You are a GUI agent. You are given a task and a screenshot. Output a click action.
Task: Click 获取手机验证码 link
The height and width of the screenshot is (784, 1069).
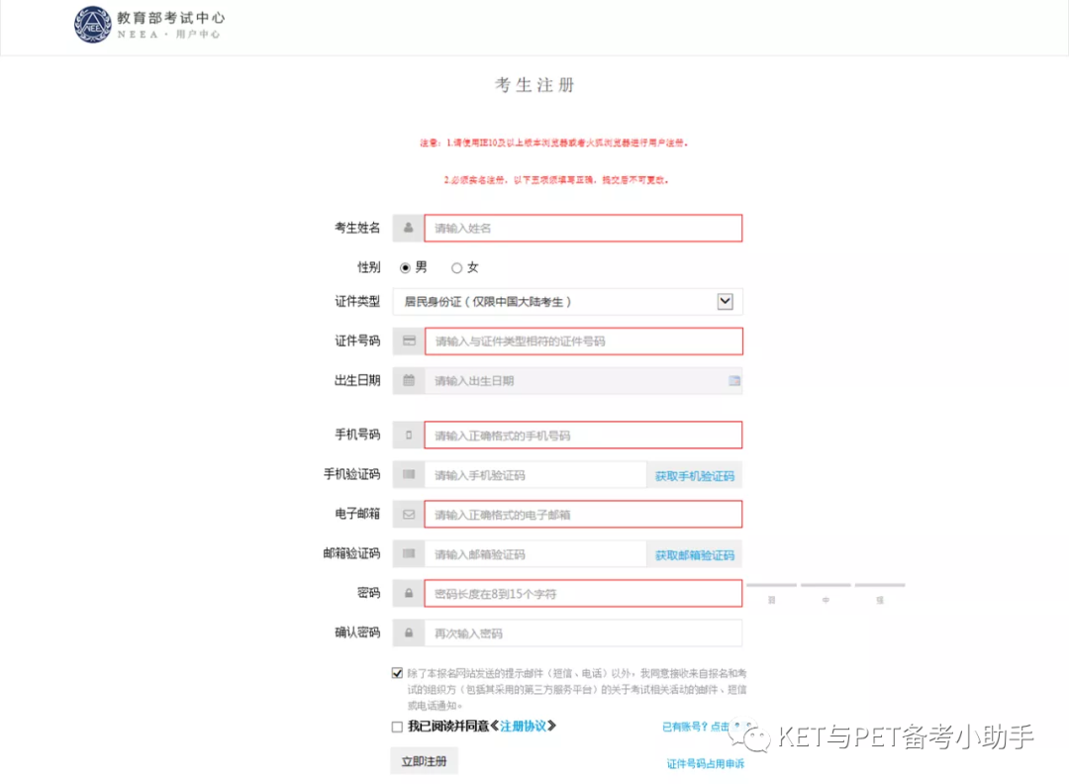click(695, 476)
